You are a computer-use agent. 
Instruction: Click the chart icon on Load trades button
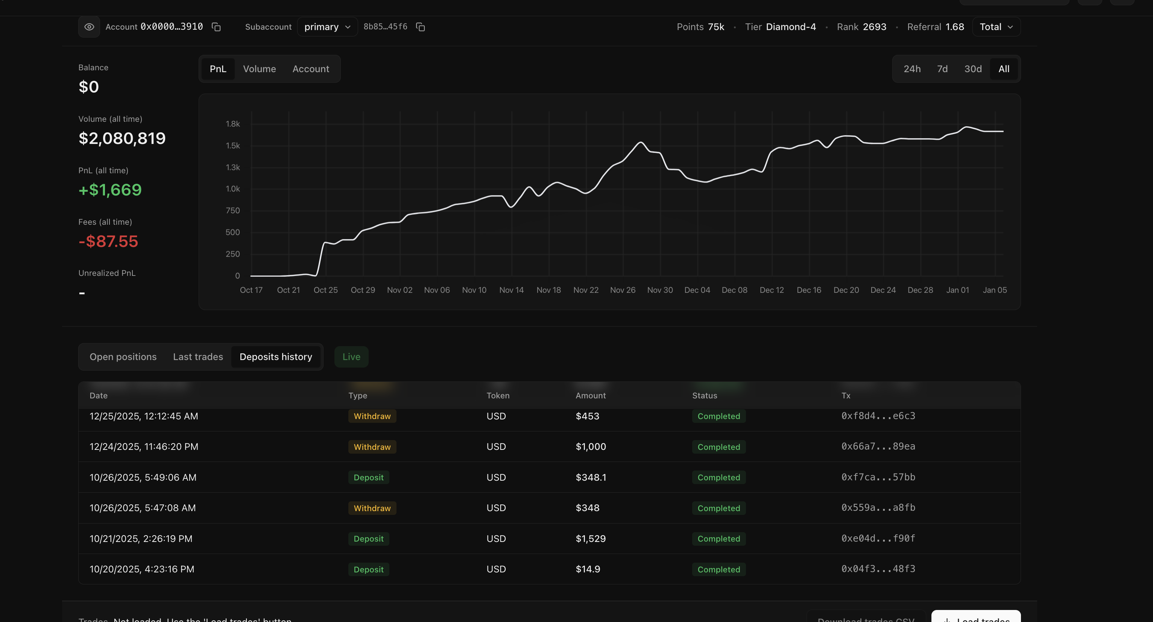pyautogui.click(x=946, y=620)
